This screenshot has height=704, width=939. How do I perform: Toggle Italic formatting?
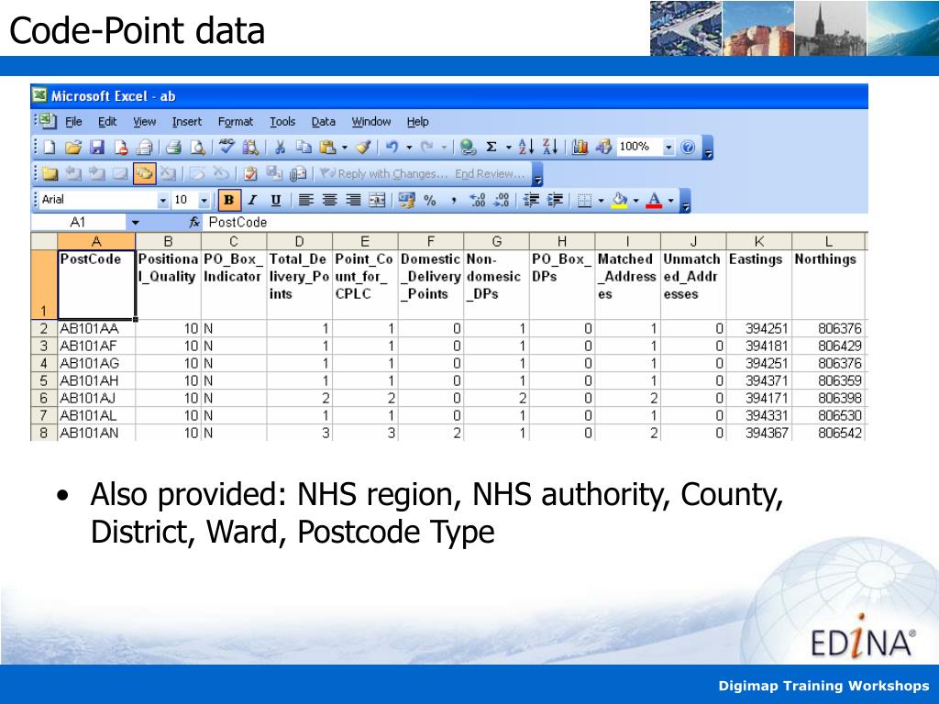pyautogui.click(x=252, y=200)
